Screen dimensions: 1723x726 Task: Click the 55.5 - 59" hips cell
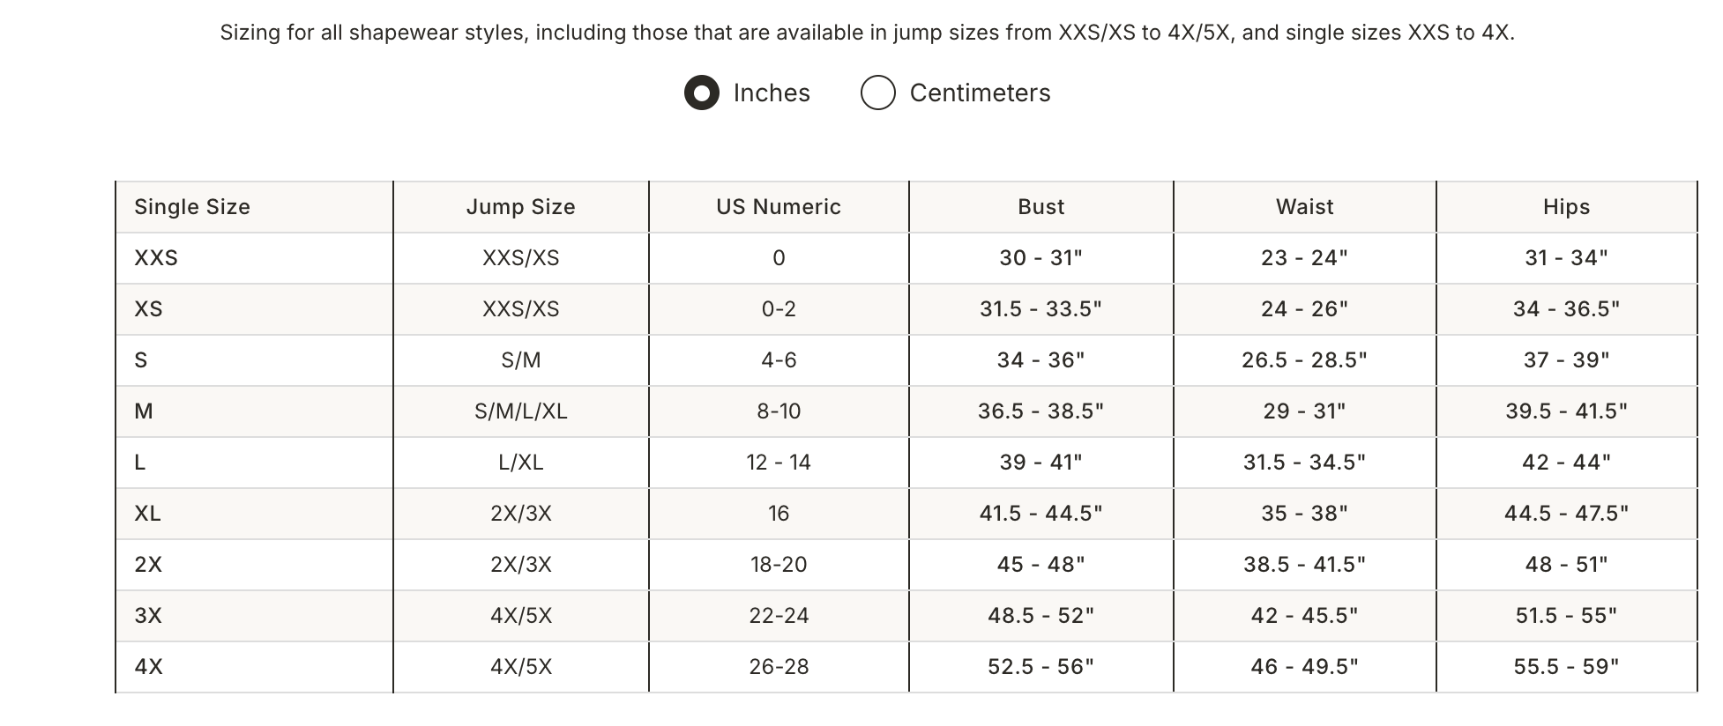1566,667
